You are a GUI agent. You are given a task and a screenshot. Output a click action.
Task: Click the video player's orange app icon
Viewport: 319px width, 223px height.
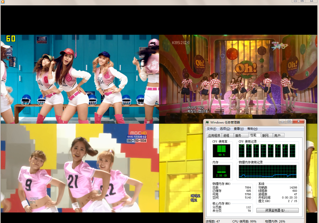[x=3, y=1]
